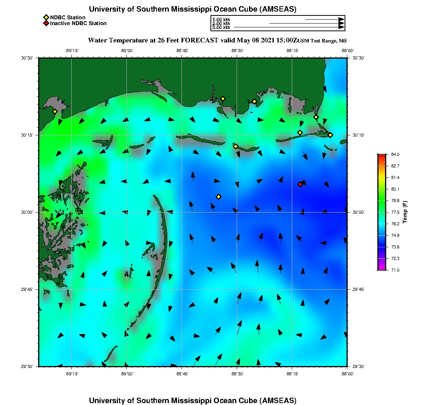Pick the isolated yellow station in open blue water
This screenshot has width=424, height=405.
pos(219,197)
